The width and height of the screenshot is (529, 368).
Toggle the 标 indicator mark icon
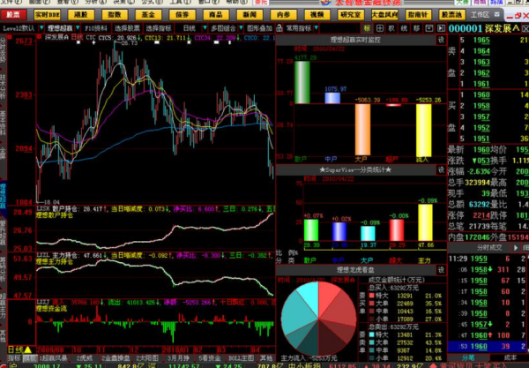(x=367, y=28)
